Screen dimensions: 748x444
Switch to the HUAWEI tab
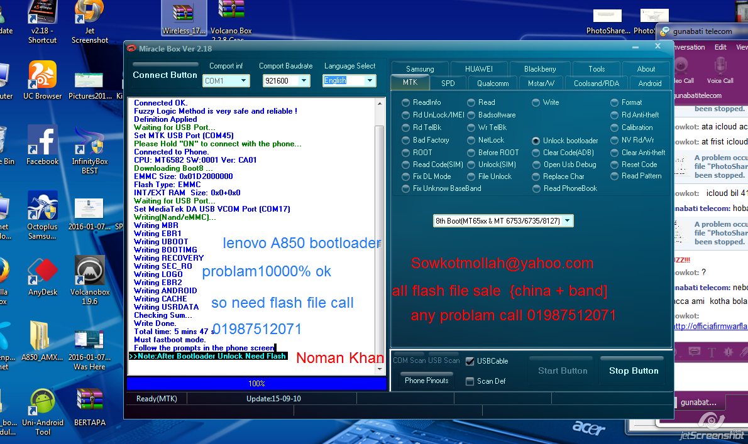pyautogui.click(x=479, y=68)
